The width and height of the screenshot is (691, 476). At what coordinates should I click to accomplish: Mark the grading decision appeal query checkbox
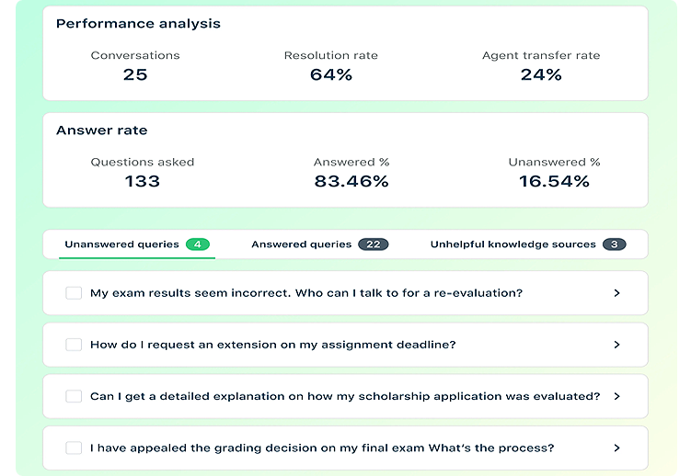pos(74,448)
